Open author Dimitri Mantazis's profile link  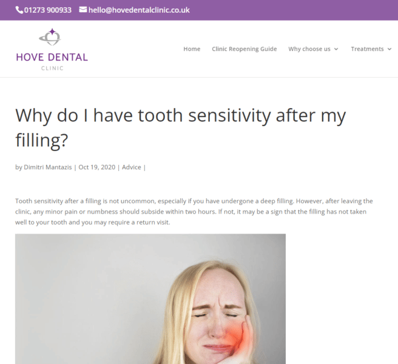coord(47,167)
